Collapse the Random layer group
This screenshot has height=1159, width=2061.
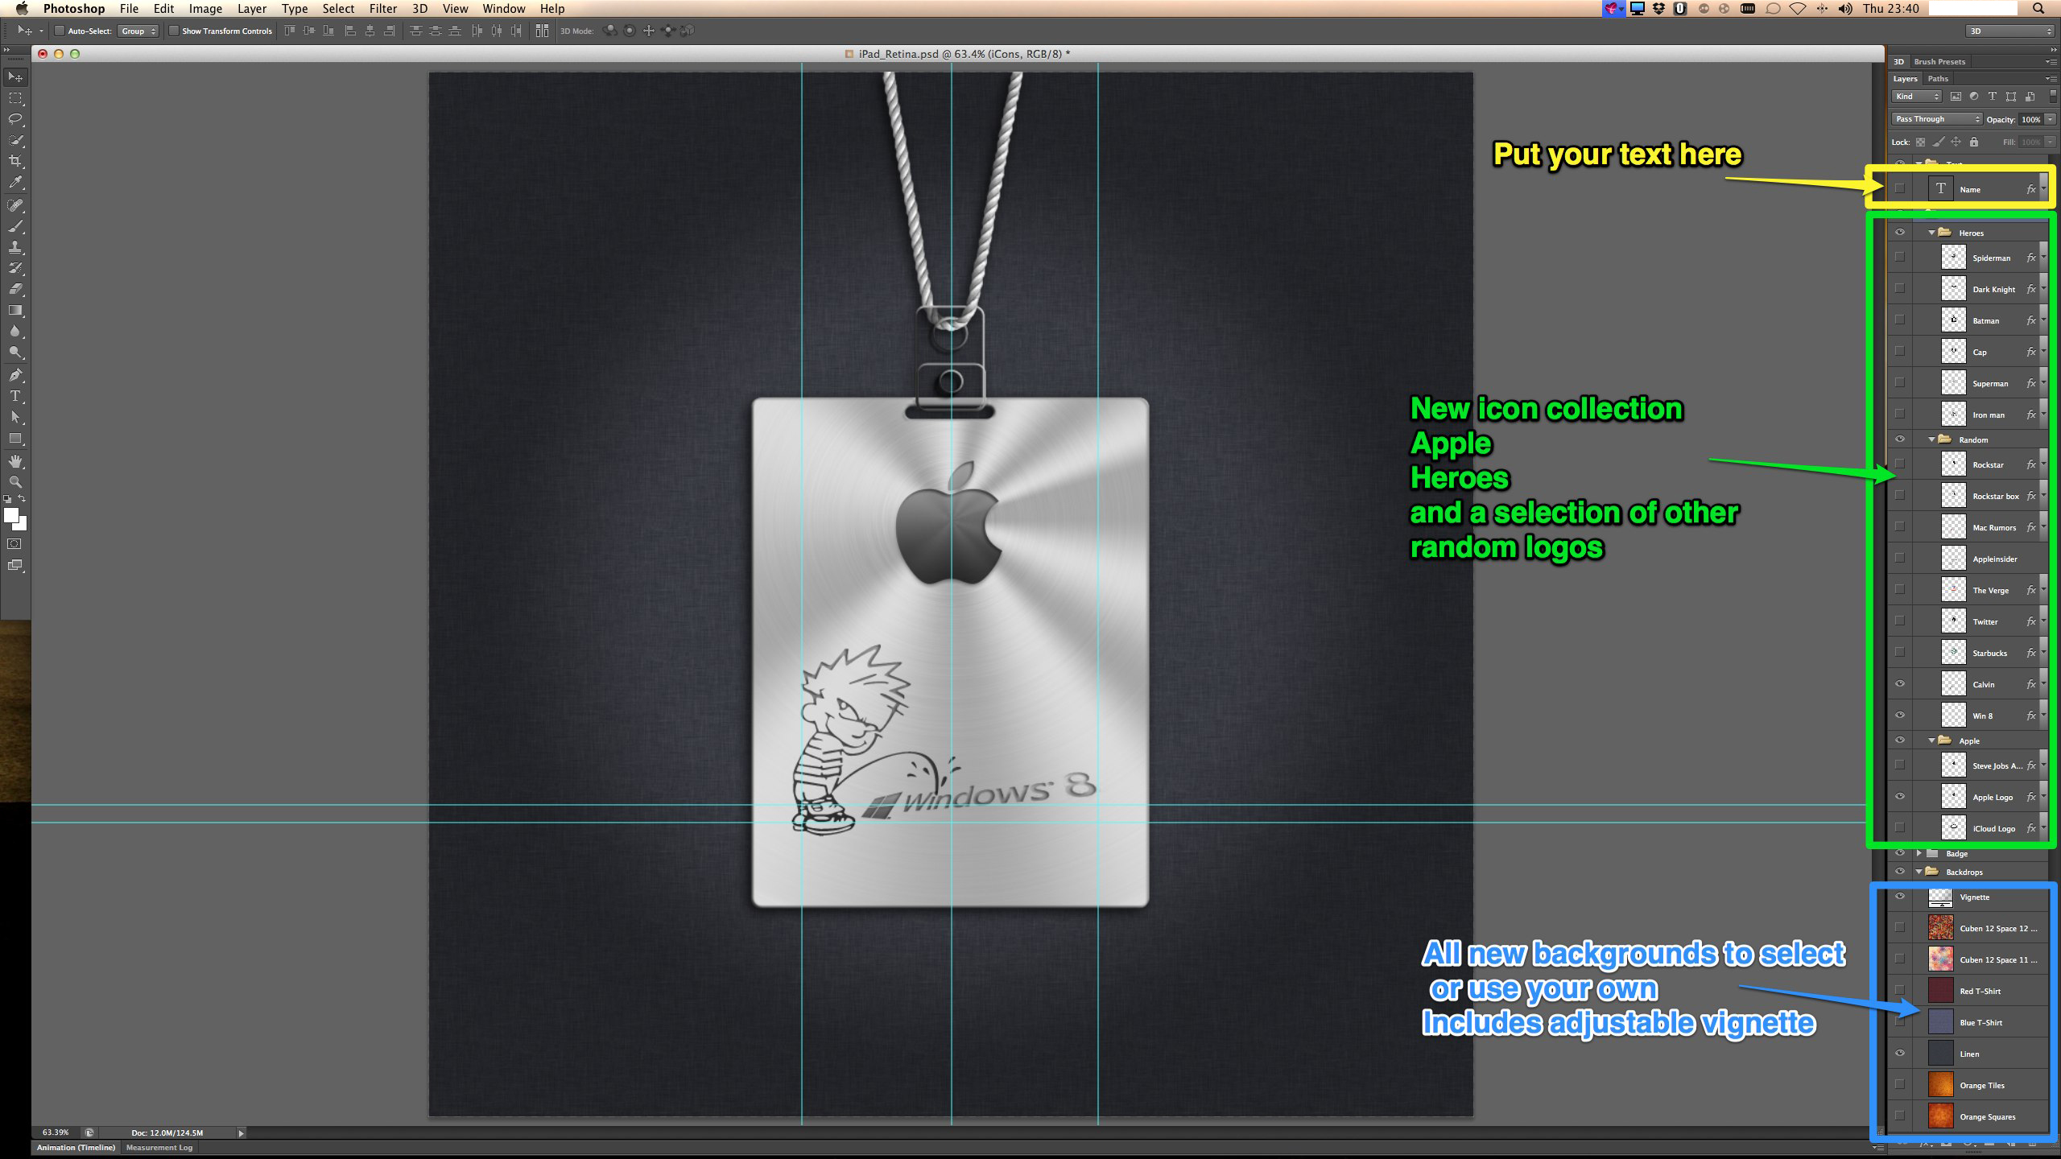(x=1931, y=439)
